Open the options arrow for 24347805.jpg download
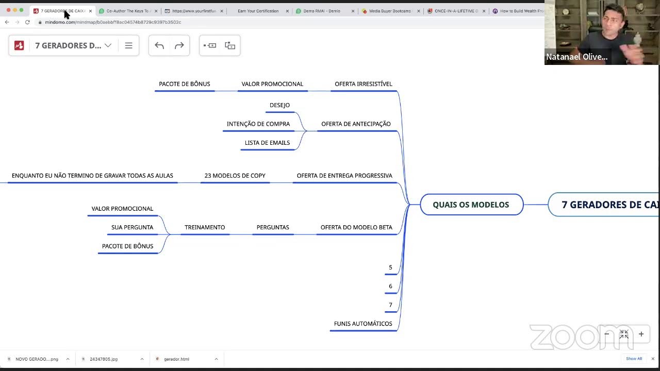Image resolution: width=660 pixels, height=371 pixels. point(142,359)
